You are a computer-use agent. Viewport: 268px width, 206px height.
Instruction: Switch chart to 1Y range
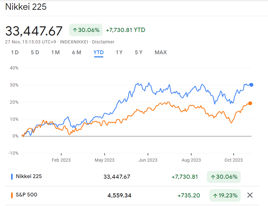coord(119,52)
